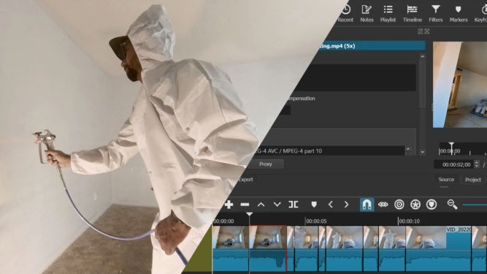This screenshot has width=487, height=274.
Task: Open the Filters panel
Action: tap(435, 14)
